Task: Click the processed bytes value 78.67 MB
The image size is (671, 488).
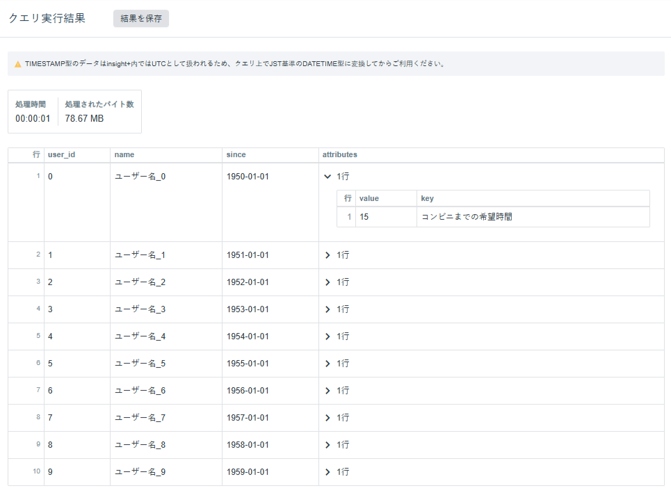Action: [84, 118]
